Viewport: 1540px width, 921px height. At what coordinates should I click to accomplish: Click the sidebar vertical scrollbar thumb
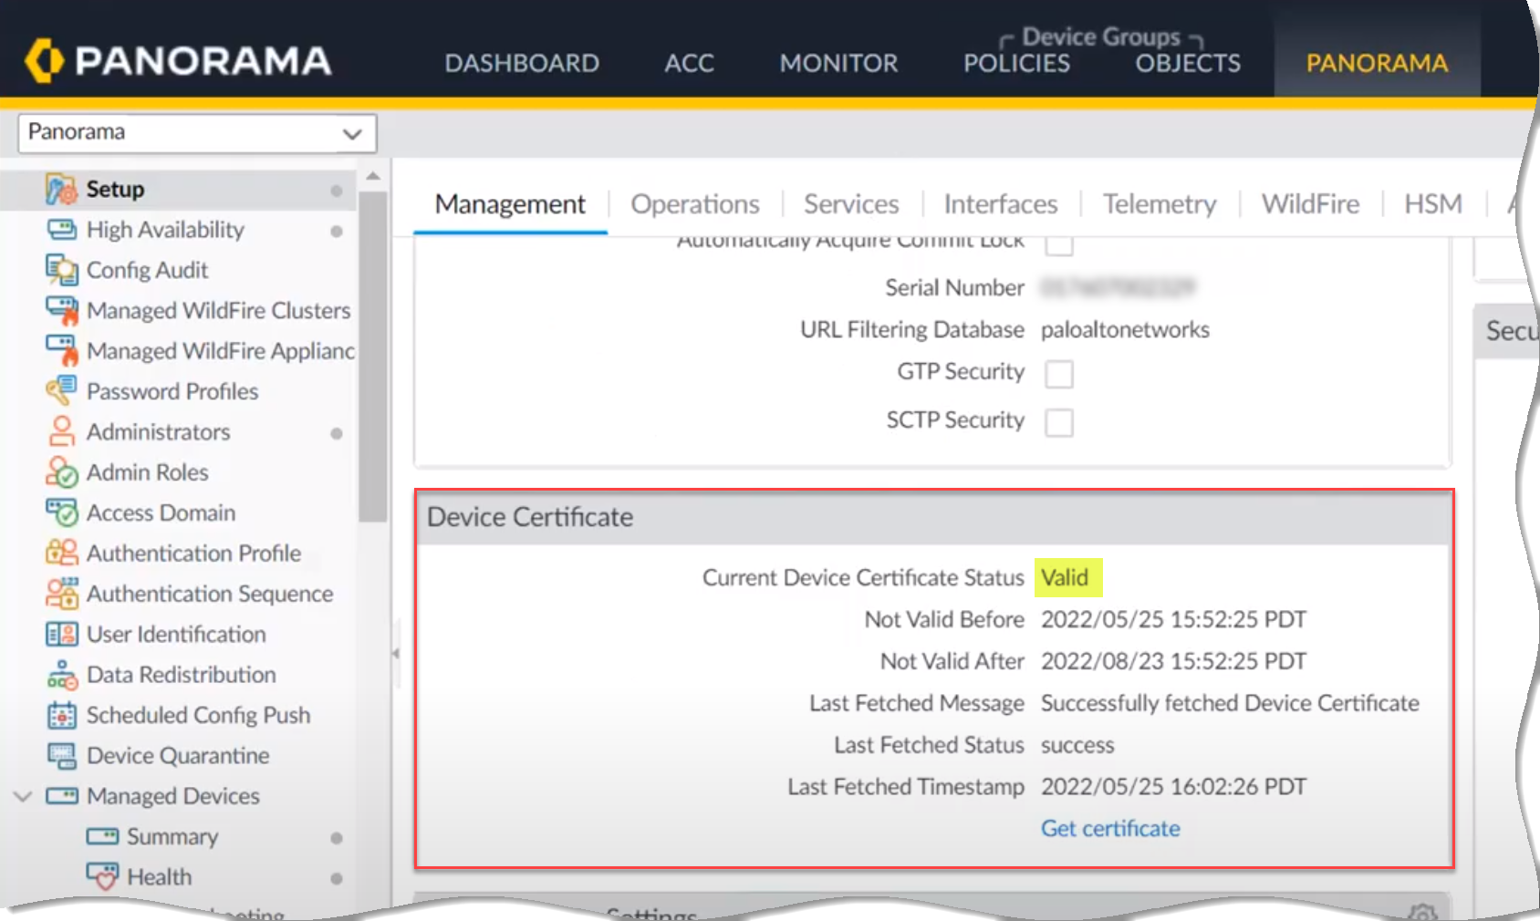coord(372,356)
